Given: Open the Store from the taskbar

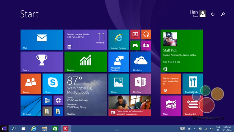Looking at the screenshot, I should click(55, 128).
